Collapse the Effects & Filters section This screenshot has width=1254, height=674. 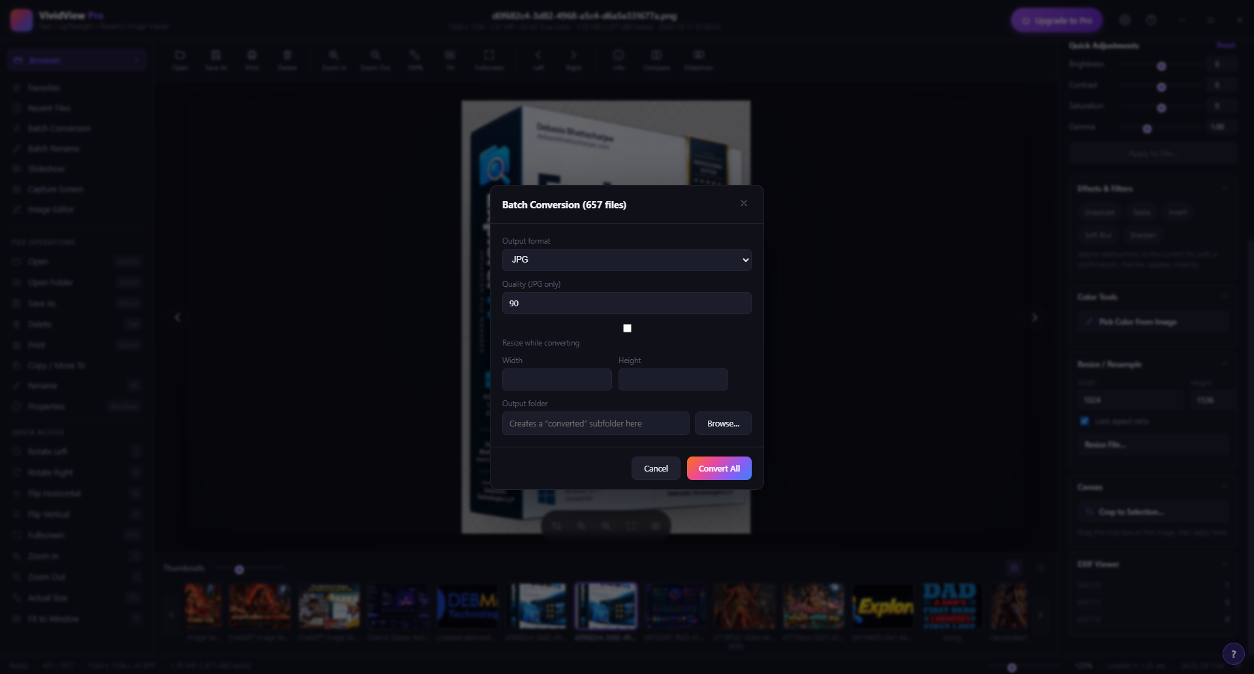[1225, 188]
